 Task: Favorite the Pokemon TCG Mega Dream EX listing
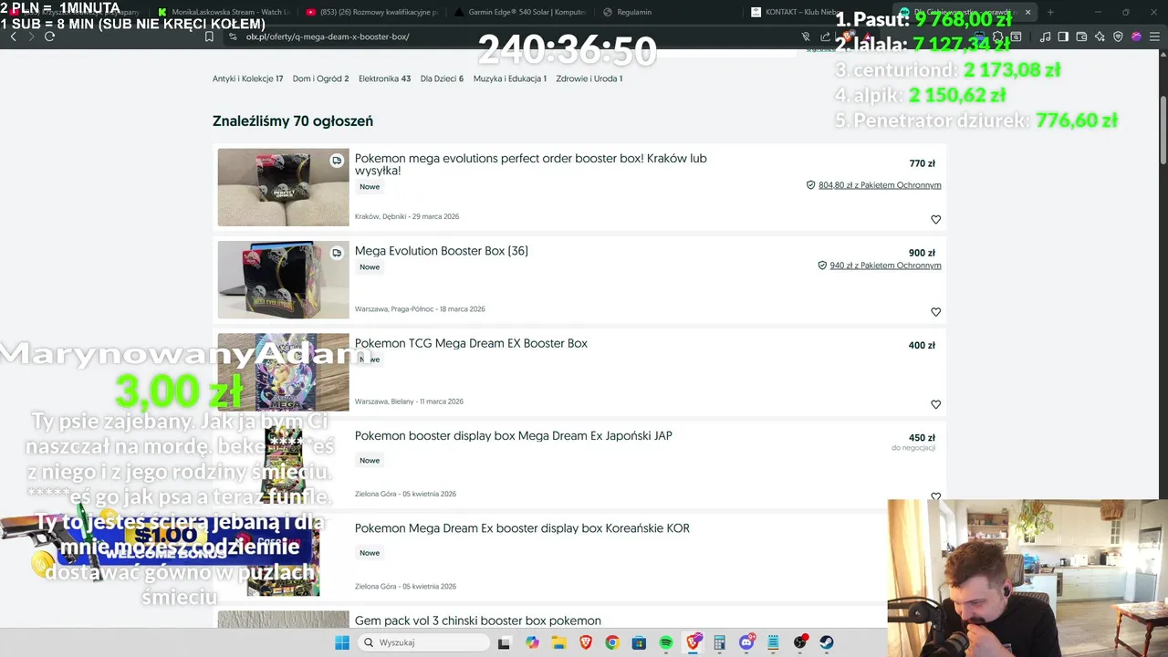point(935,404)
